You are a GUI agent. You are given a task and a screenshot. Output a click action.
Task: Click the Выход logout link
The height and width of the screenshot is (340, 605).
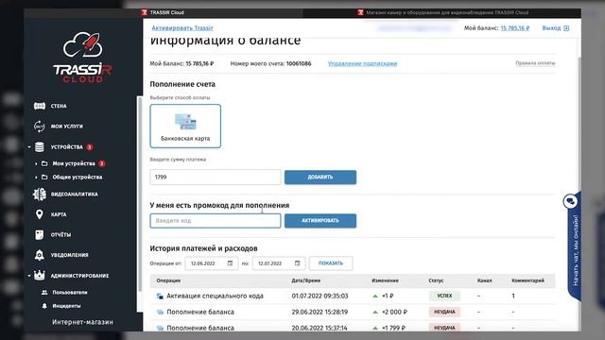[x=551, y=28]
